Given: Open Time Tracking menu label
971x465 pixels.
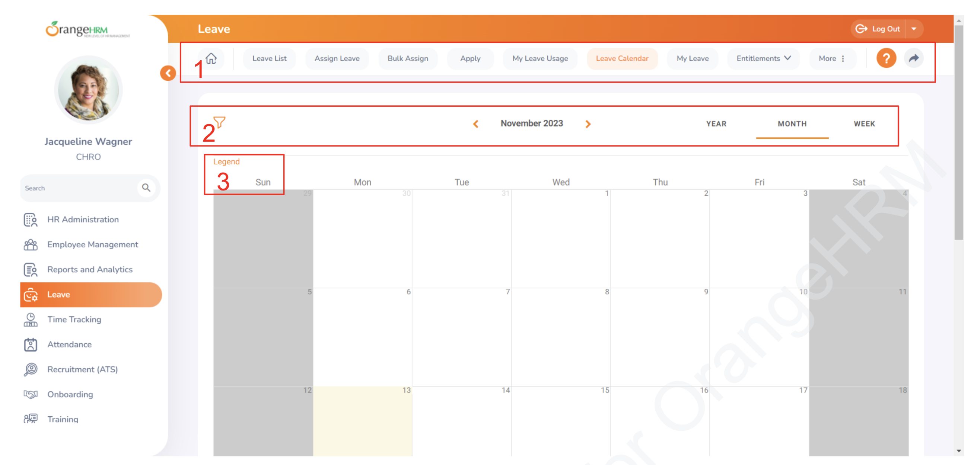Looking at the screenshot, I should (x=74, y=320).
